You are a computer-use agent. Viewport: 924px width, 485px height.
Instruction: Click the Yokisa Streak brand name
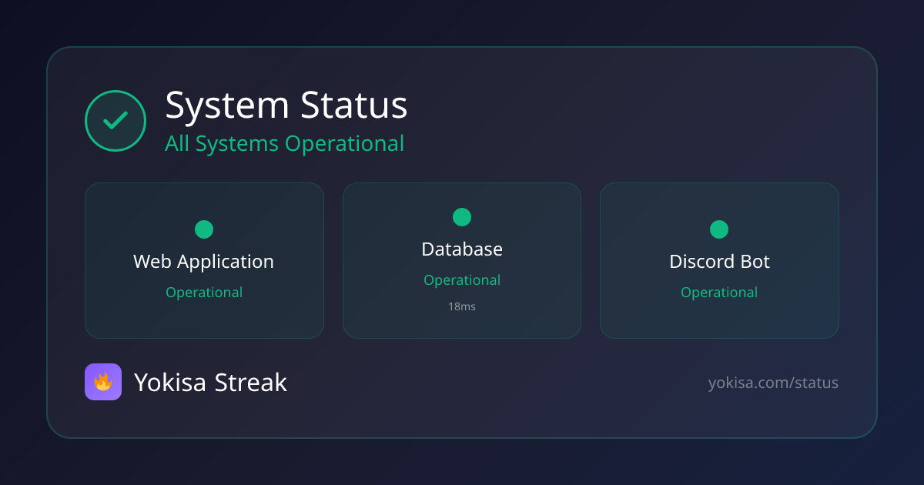click(210, 383)
